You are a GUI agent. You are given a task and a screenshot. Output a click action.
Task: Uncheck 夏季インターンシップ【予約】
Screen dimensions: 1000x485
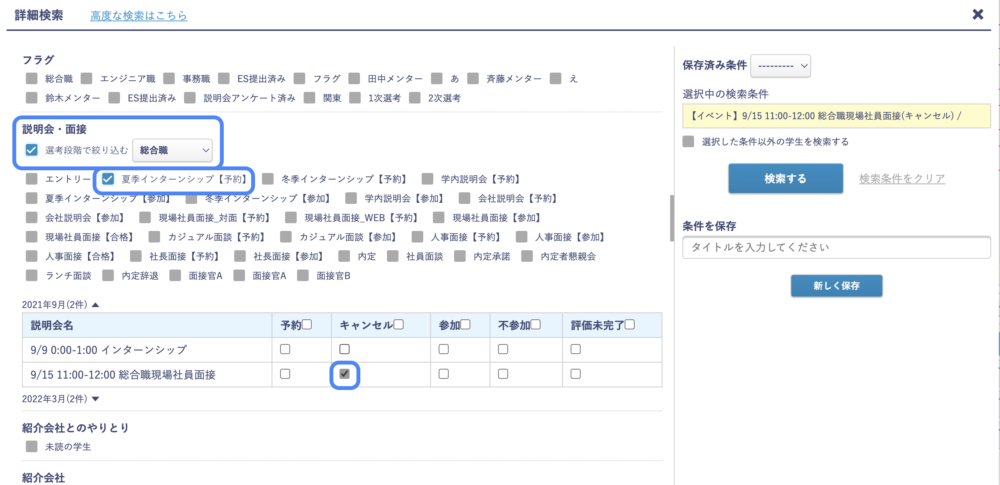pyautogui.click(x=108, y=179)
